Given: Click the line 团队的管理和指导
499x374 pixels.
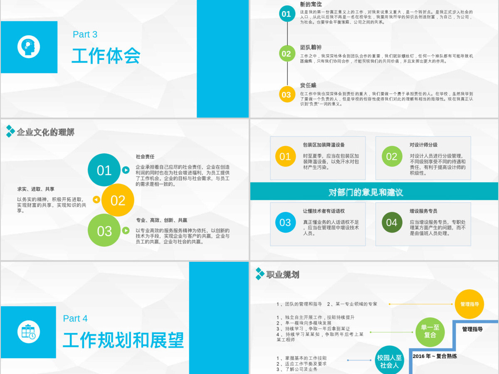Looking at the screenshot, I should click(299, 304).
